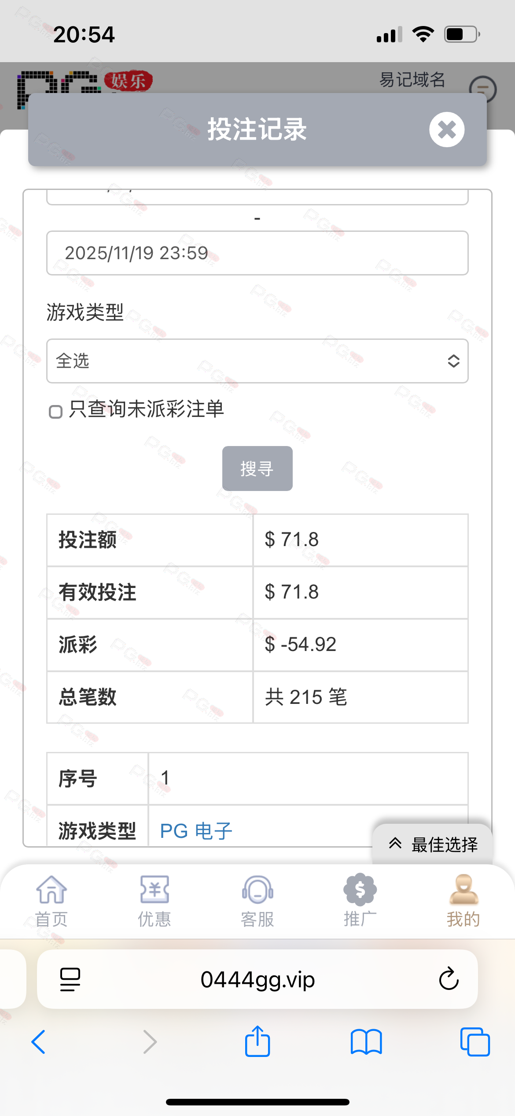The width and height of the screenshot is (515, 1116).
Task: Check 只查询未派彩注单 checkbox
Action: (55, 412)
